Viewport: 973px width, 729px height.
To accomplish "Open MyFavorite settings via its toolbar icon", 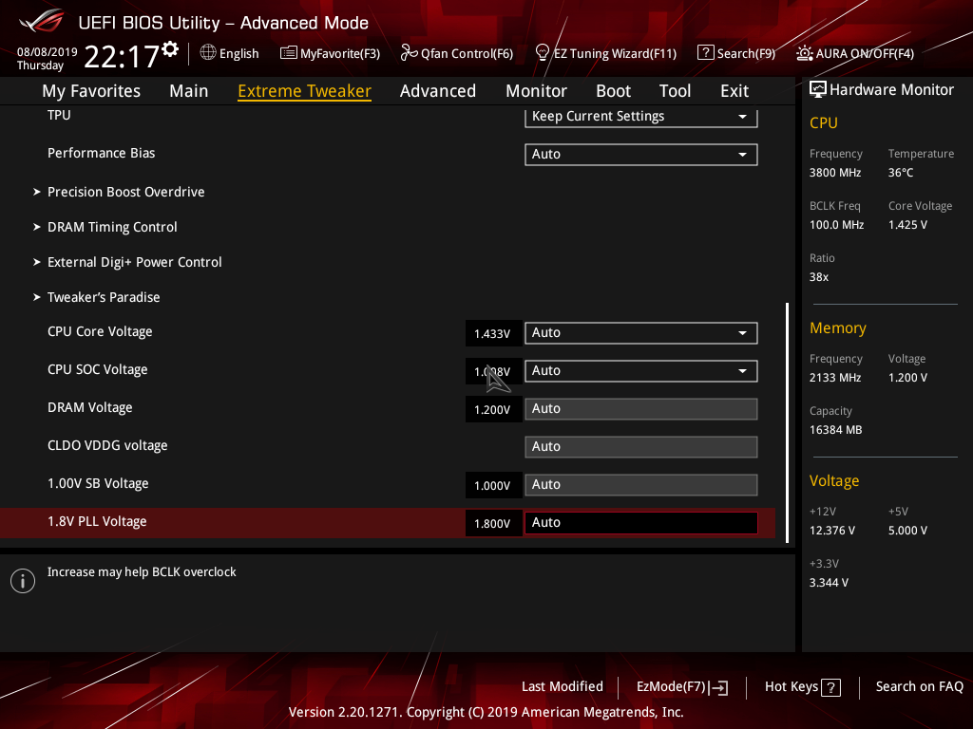I will tap(330, 53).
